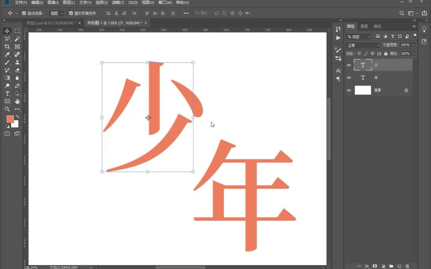Select the Rectangle shape tool
Viewport: 431px width, 269px height.
tap(7, 101)
